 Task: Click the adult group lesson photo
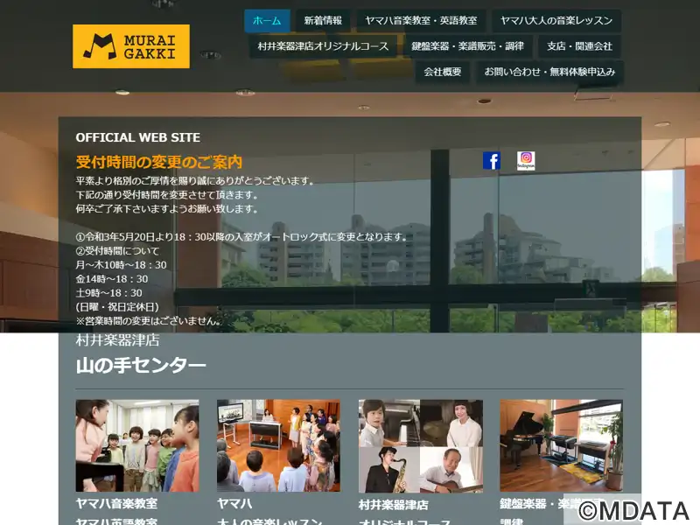(278, 445)
